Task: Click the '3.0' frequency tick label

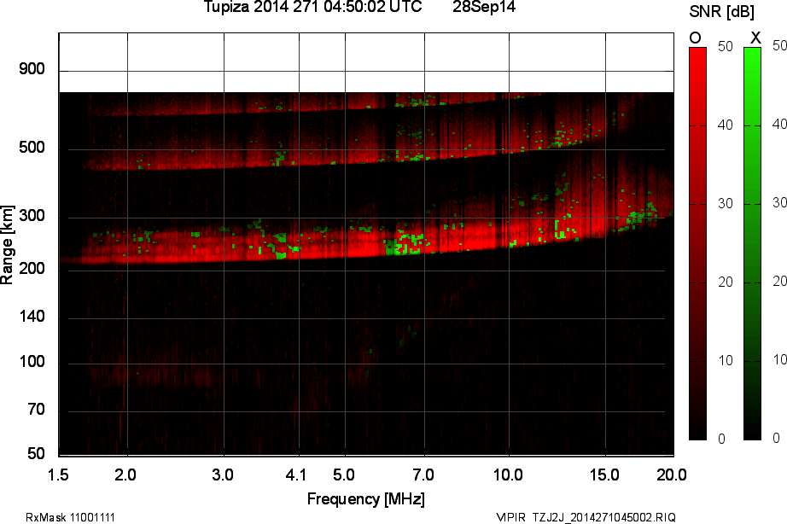Action: [x=222, y=475]
